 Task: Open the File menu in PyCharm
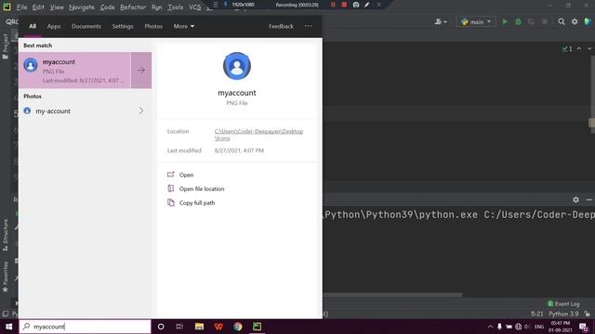click(x=21, y=7)
